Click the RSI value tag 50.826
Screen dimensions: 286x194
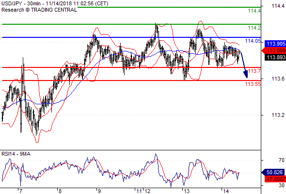273,172
